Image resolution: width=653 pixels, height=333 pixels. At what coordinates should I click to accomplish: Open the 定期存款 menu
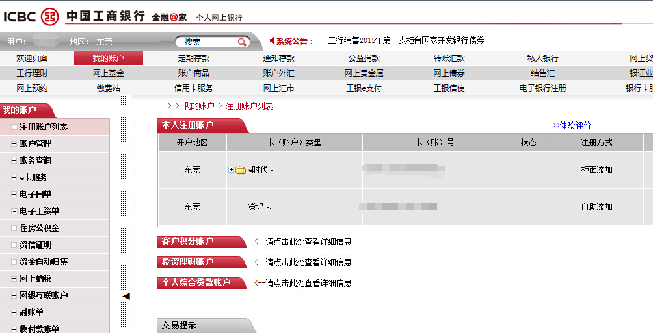pyautogui.click(x=194, y=58)
